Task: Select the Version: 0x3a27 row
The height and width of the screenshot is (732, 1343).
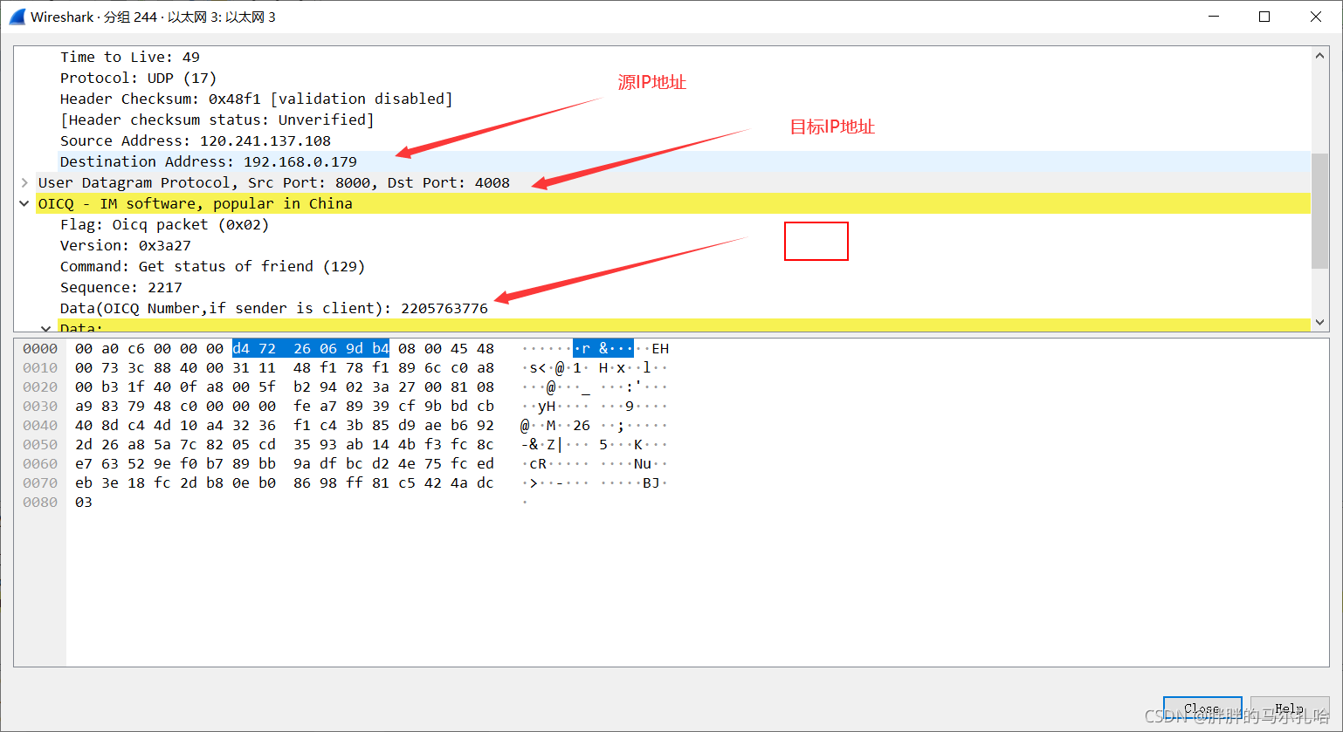Action: [x=125, y=245]
